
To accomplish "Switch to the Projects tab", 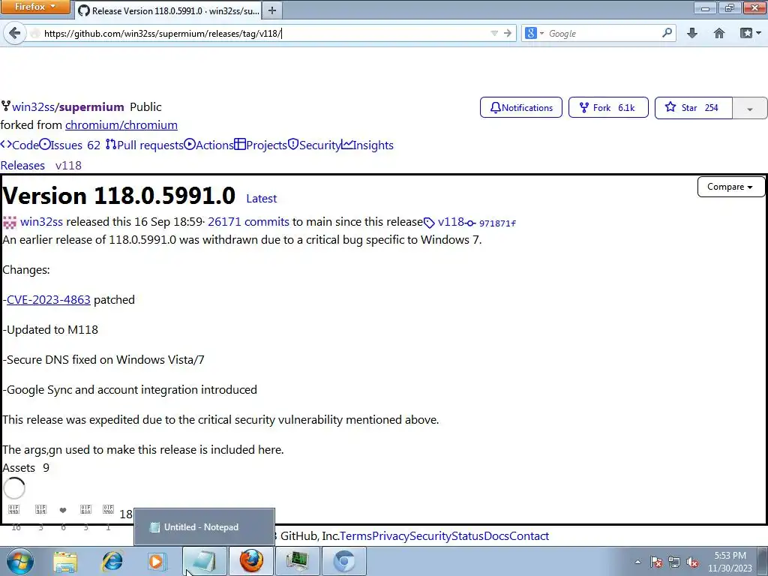I will coord(260,145).
